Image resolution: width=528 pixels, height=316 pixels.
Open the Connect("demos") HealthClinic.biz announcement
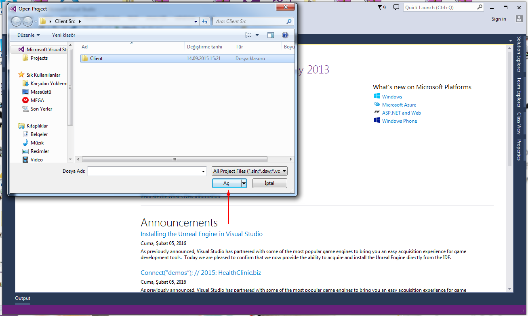201,273
